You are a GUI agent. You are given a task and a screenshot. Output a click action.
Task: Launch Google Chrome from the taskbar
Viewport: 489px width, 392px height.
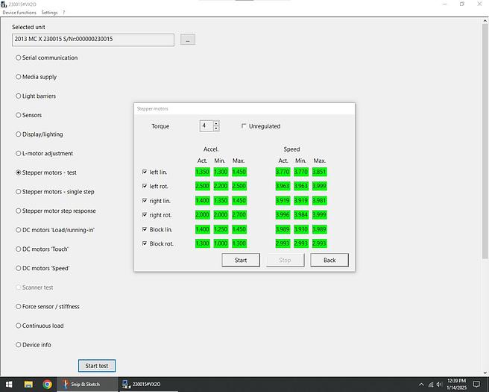[48, 384]
